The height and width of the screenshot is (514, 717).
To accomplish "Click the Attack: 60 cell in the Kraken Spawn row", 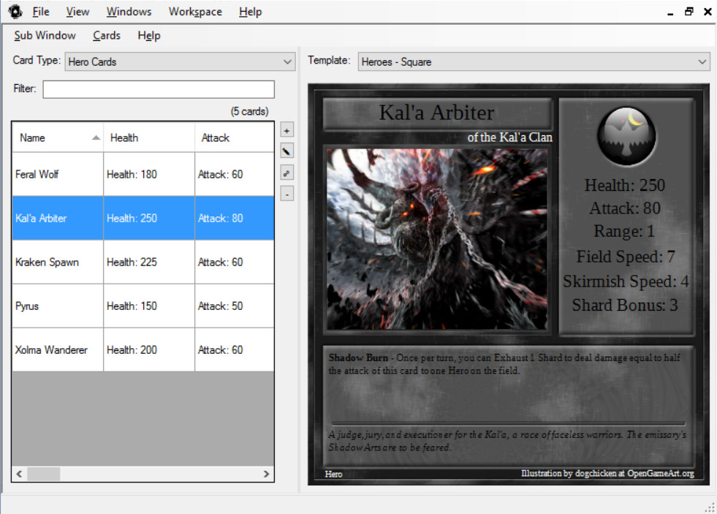I will coord(235,262).
